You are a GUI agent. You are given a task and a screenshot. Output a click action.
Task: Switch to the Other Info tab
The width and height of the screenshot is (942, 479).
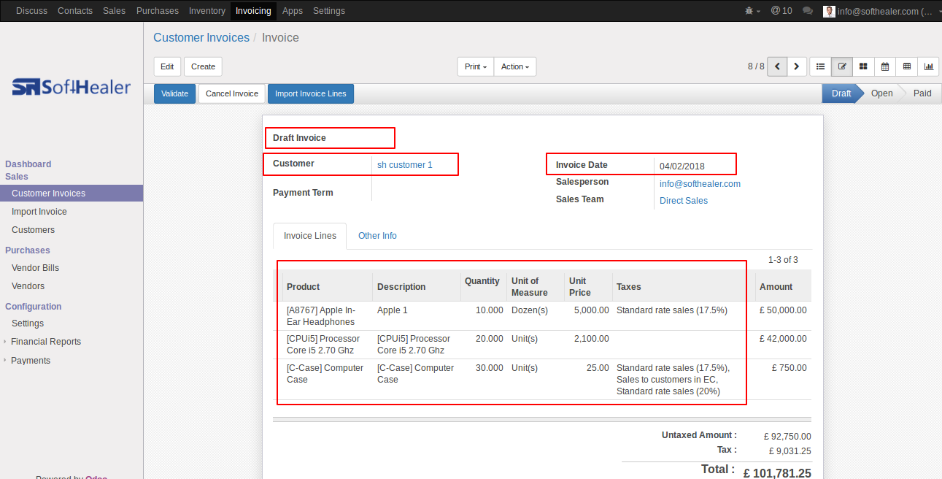(x=377, y=236)
